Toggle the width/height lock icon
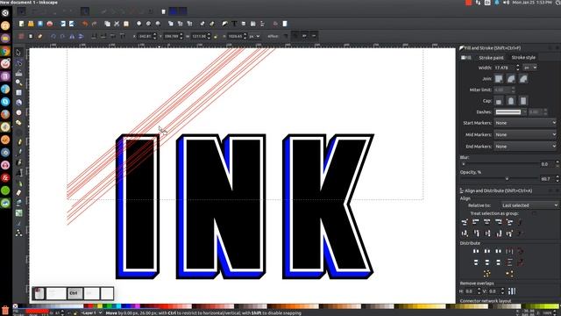The width and height of the screenshot is (561, 316). 216,36
